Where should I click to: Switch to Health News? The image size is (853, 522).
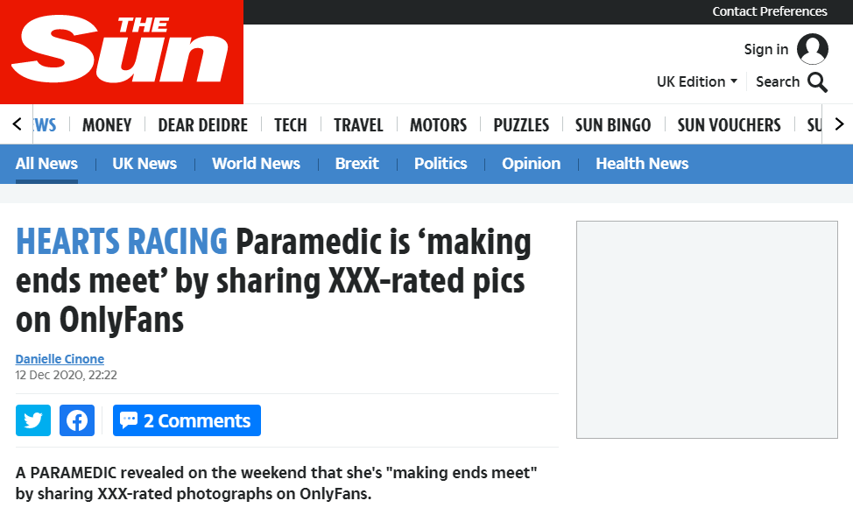[642, 163]
